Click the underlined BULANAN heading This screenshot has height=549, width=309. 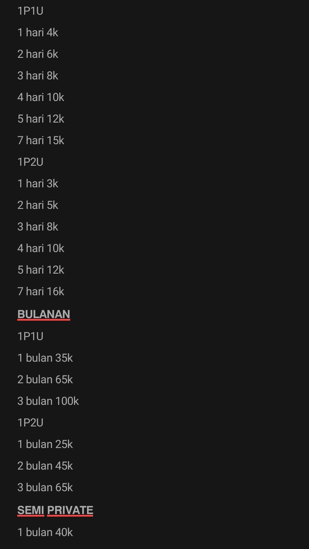coord(44,314)
